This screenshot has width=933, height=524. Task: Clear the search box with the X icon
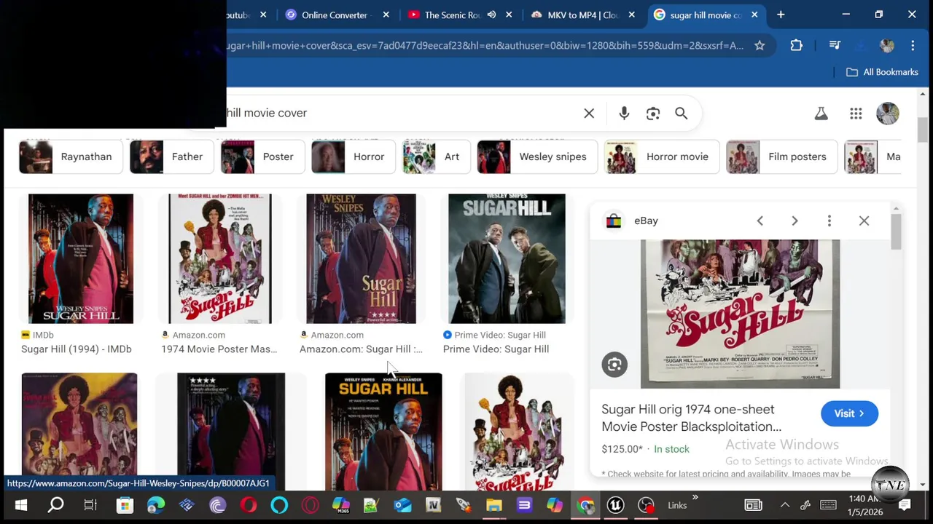click(x=589, y=114)
